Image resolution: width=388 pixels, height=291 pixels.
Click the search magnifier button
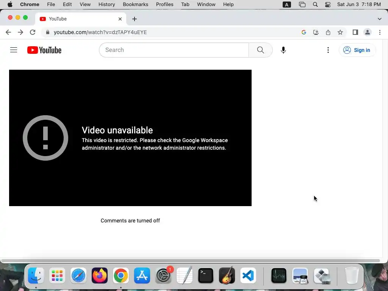[x=261, y=50]
